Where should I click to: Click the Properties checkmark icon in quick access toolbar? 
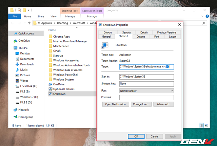pos(19,10)
